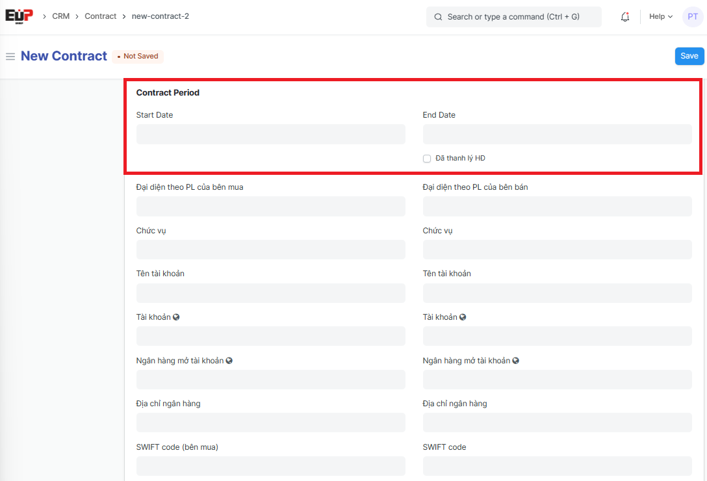Image resolution: width=707 pixels, height=481 pixels.
Task: Focus Đại diện theo PL của bên bán field
Action: pyautogui.click(x=557, y=207)
